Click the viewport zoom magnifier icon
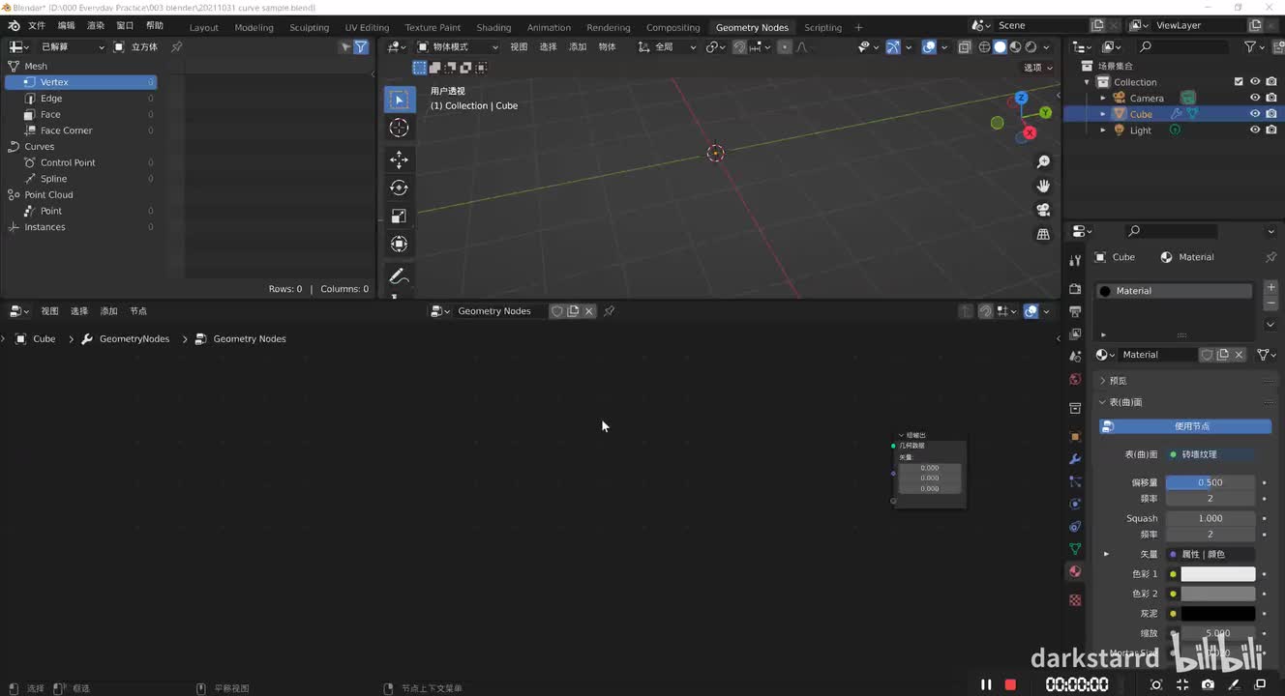 point(1043,161)
